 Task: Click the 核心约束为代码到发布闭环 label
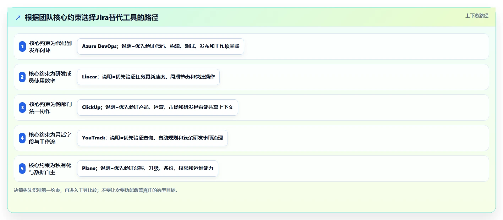(x=50, y=46)
